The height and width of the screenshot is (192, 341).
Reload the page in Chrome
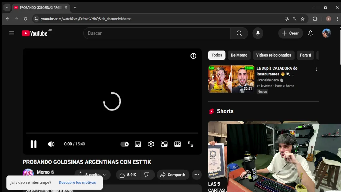(x=25, y=19)
